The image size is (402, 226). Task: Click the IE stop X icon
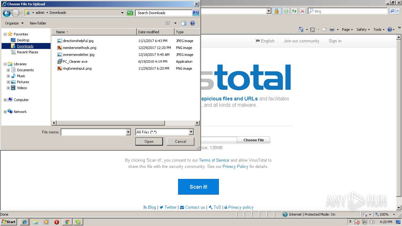(x=302, y=11)
